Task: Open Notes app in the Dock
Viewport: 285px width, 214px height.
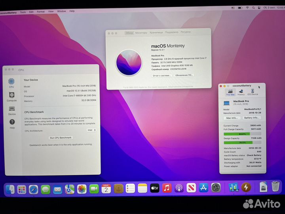Action: (x=142, y=188)
